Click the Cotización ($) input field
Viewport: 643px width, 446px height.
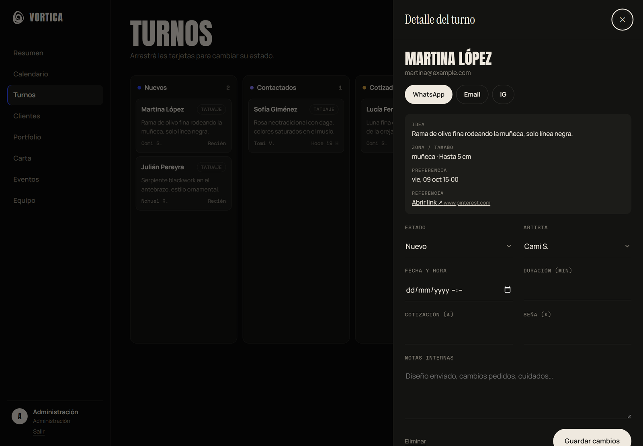click(x=459, y=334)
